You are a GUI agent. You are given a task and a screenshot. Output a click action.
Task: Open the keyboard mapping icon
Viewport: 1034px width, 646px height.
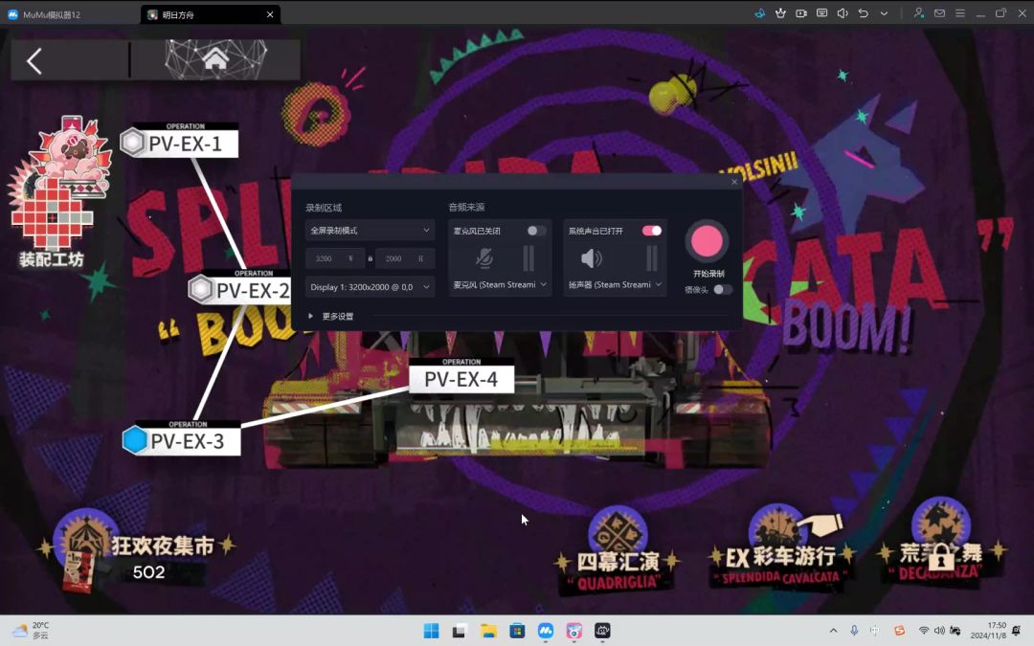click(x=821, y=13)
